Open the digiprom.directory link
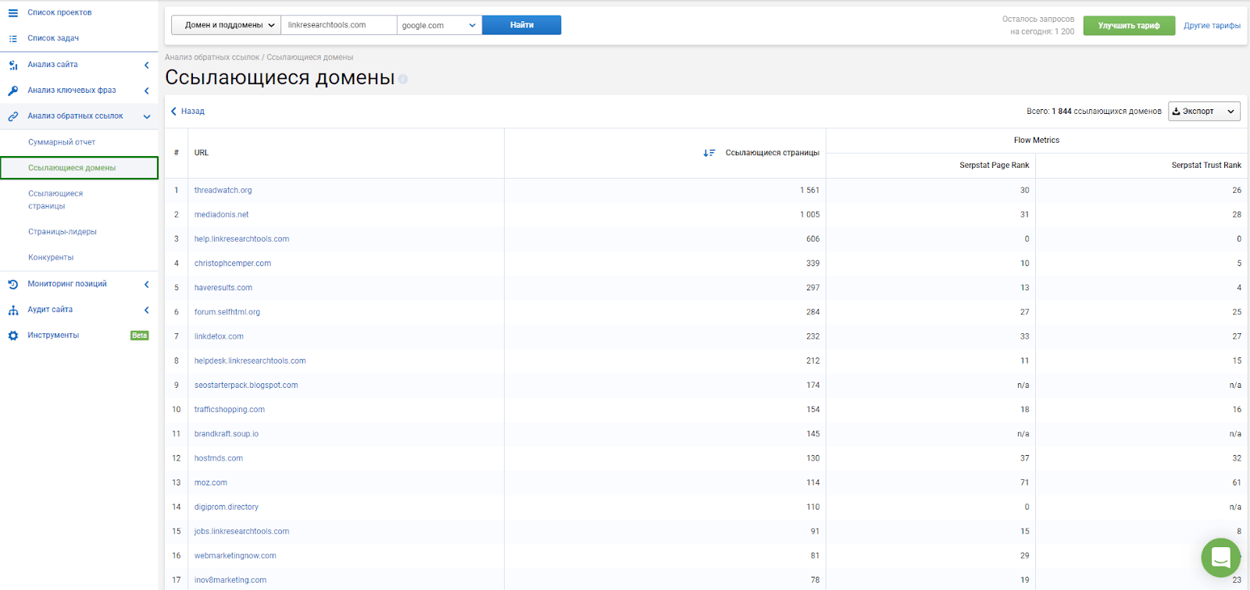The height and width of the screenshot is (590, 1250). pos(227,507)
